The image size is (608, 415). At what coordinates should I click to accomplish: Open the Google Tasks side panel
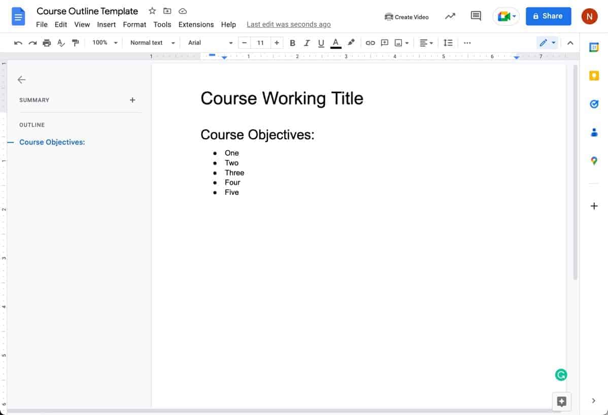point(594,104)
